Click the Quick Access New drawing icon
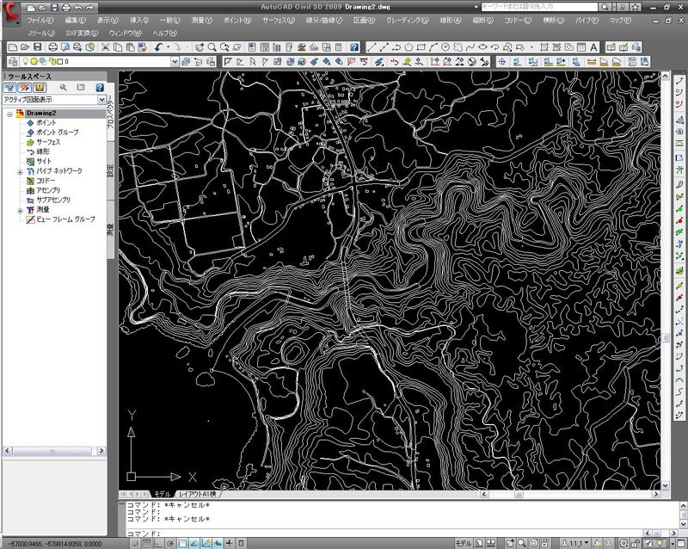This screenshot has width=688, height=549. pos(31,8)
